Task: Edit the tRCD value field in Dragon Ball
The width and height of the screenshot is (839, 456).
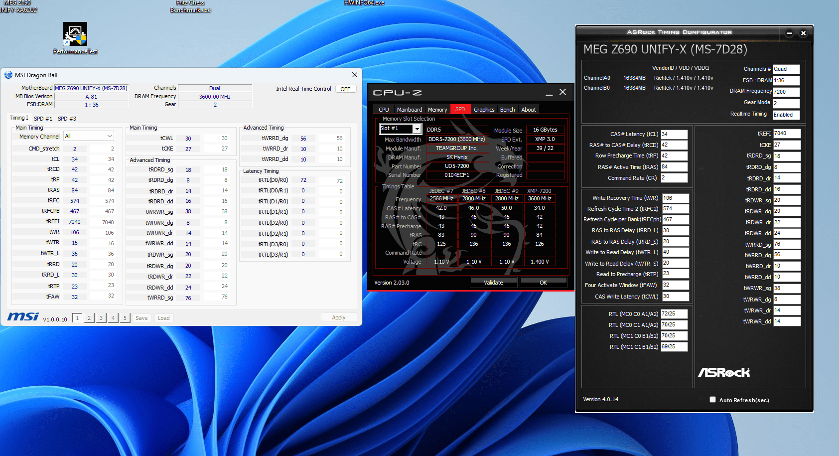Action: coord(75,169)
